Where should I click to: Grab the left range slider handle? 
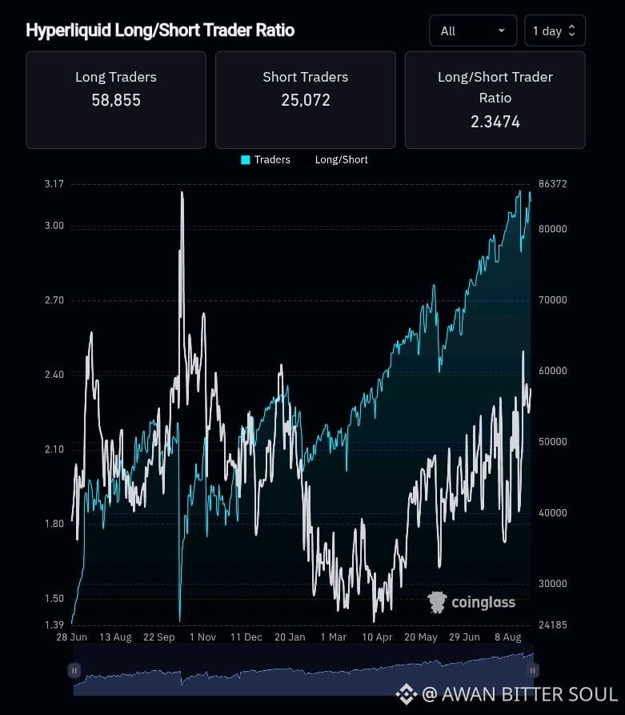pyautogui.click(x=74, y=670)
